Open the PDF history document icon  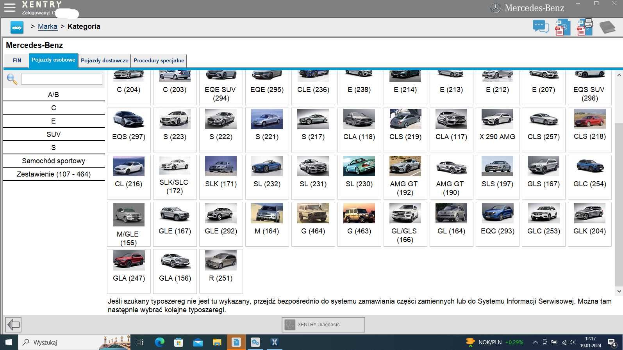562,27
